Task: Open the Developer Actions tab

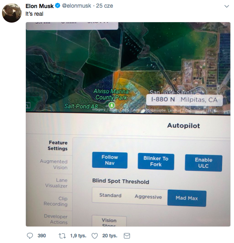Action: pos(55,219)
